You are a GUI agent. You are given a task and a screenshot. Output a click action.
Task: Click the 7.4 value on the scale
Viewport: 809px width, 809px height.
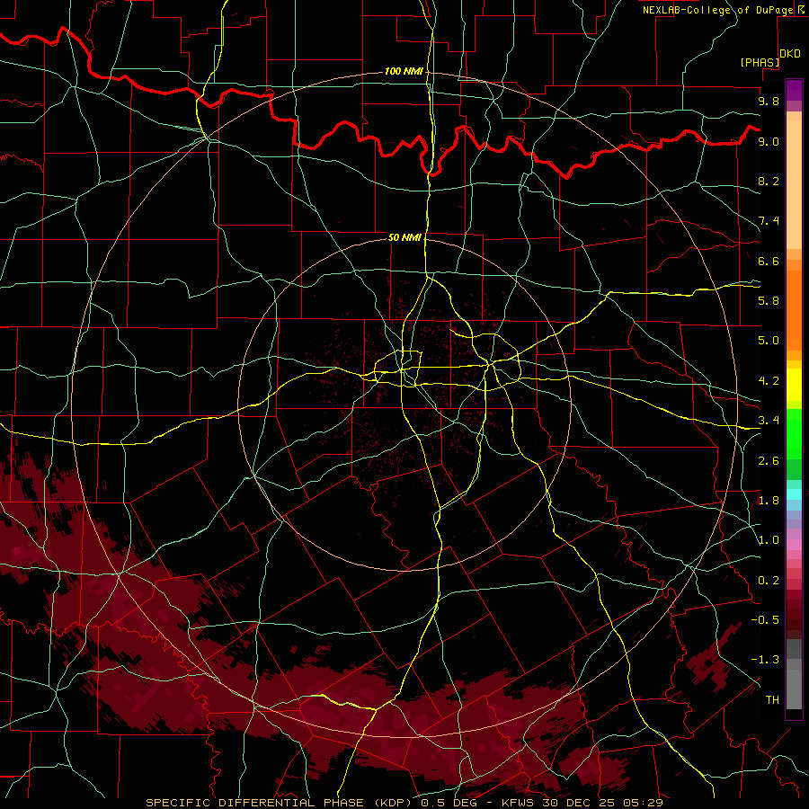[x=769, y=221]
